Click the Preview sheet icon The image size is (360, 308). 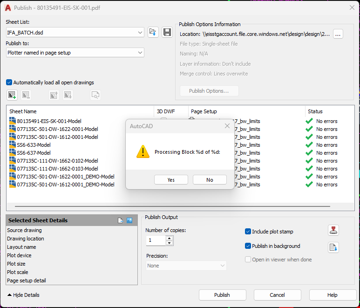(x=95, y=95)
